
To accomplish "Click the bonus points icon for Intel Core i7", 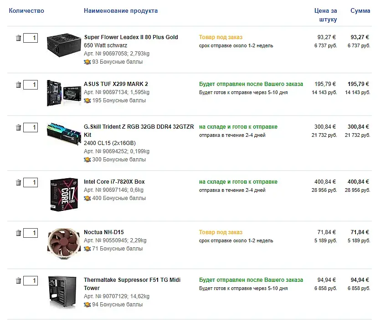I will [x=87, y=198].
